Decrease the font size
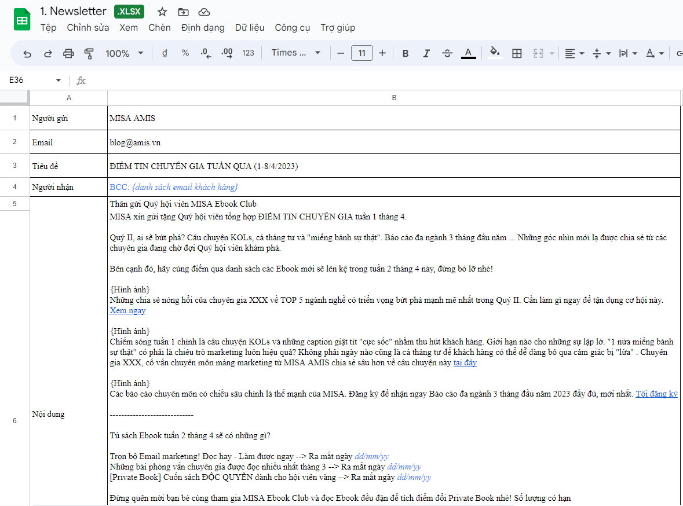 [341, 53]
